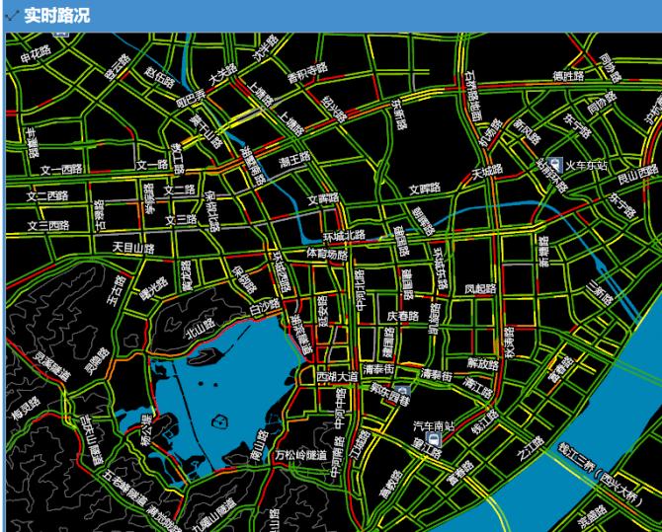Screen dimensions: 662x532
Task: Select the 天城路 road label
Action: [x=485, y=171]
